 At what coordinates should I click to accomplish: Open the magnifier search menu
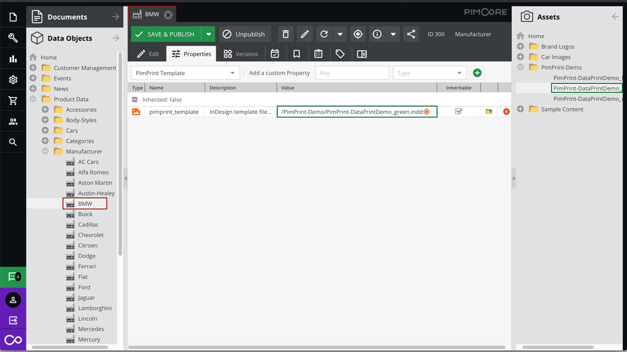[x=13, y=142]
